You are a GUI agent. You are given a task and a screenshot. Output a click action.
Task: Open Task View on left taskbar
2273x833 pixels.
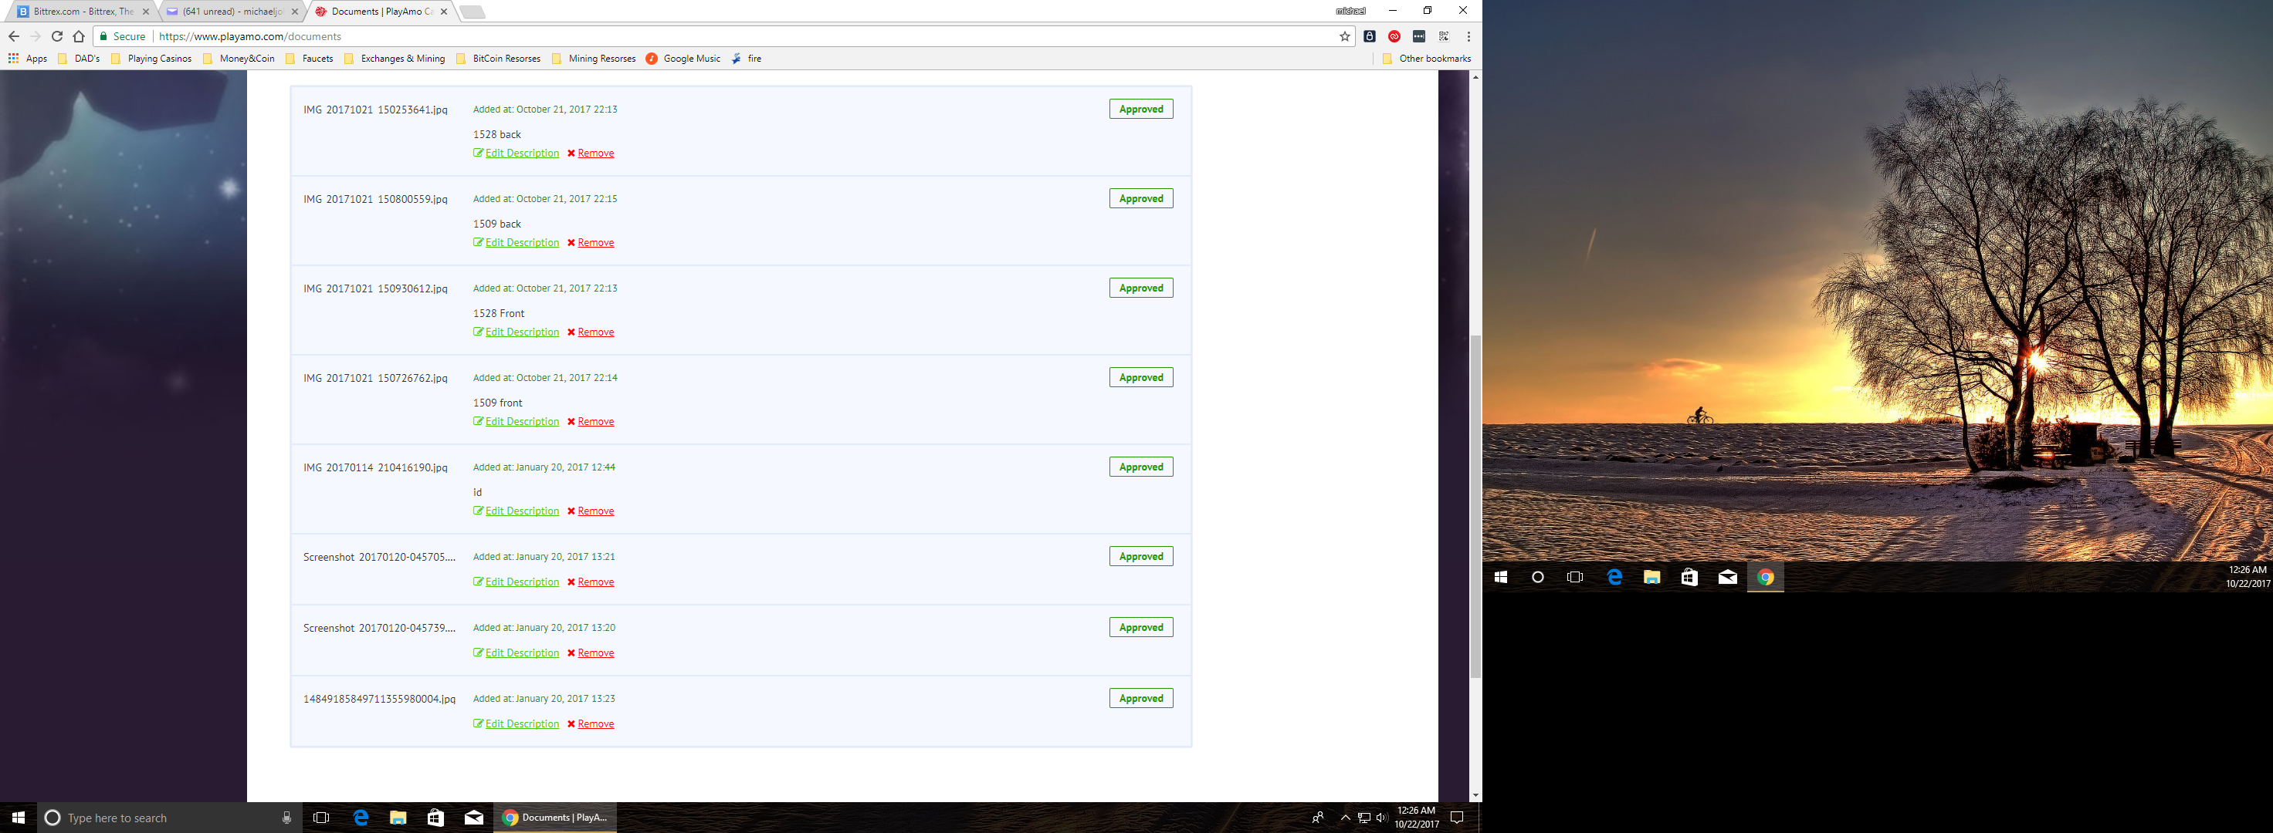tap(321, 818)
